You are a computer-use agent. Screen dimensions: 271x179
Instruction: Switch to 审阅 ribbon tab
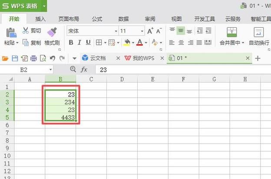point(150,19)
